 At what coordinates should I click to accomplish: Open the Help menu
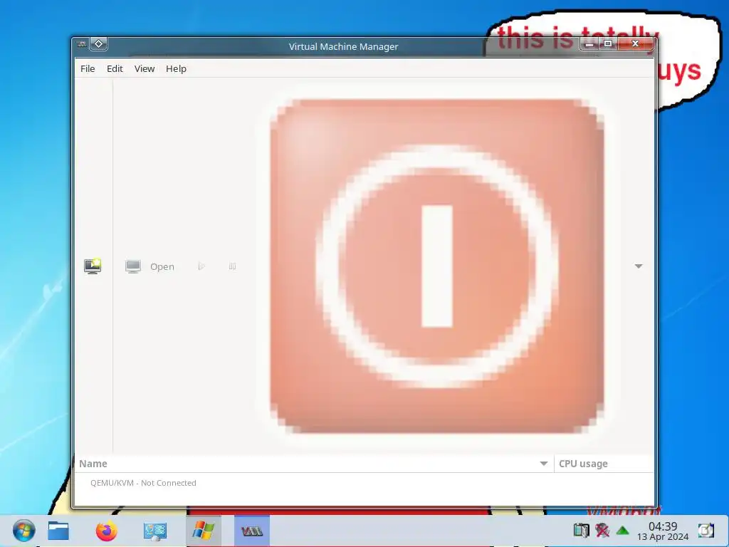[177, 69]
